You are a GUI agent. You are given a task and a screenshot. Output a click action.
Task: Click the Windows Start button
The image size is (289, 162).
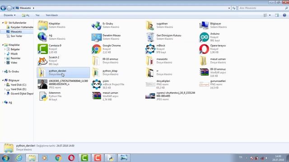pyautogui.click(x=5, y=158)
